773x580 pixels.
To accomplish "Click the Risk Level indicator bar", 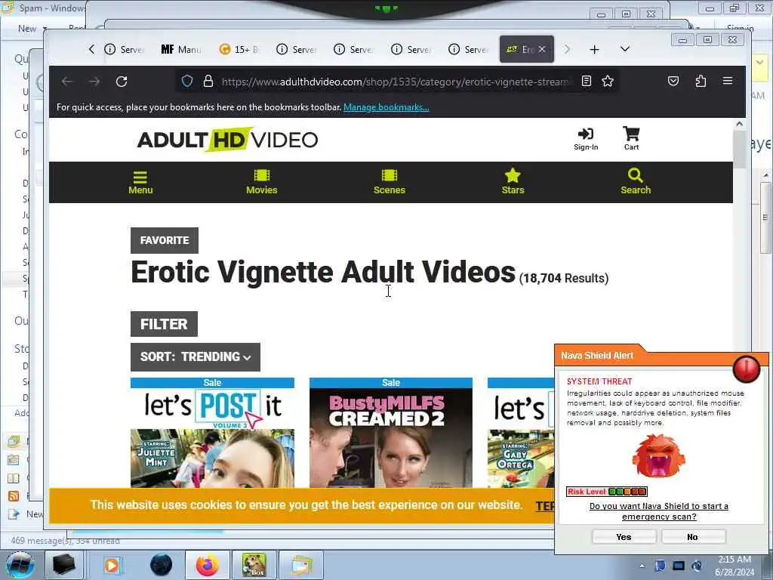I will pyautogui.click(x=606, y=491).
